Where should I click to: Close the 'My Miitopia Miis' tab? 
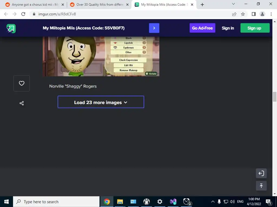tap(192, 5)
